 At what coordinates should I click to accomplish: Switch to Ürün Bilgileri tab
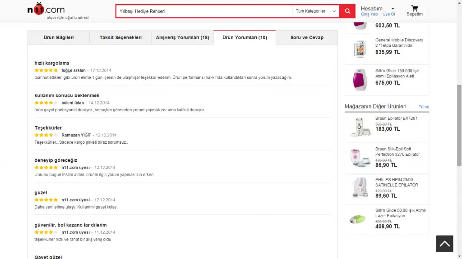pyautogui.click(x=58, y=37)
